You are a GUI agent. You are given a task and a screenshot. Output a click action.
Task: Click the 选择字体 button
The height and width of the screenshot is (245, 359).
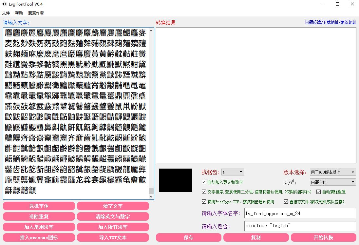pyautogui.click(x=39, y=206)
